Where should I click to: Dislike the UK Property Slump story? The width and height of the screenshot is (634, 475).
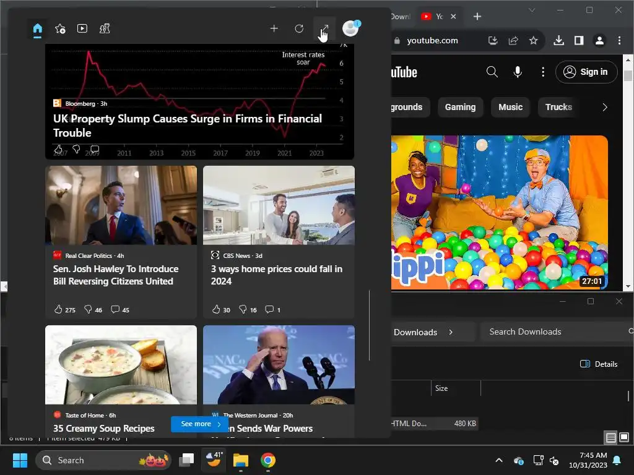pos(76,149)
